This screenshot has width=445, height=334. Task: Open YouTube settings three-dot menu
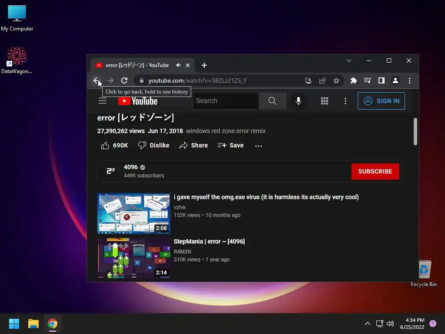pos(345,101)
